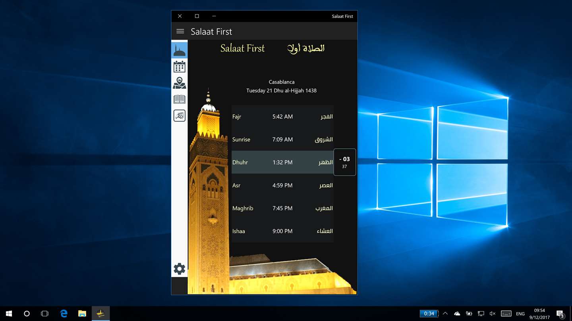572x321 pixels.
Task: Open the hamburger navigation menu
Action: tap(180, 31)
